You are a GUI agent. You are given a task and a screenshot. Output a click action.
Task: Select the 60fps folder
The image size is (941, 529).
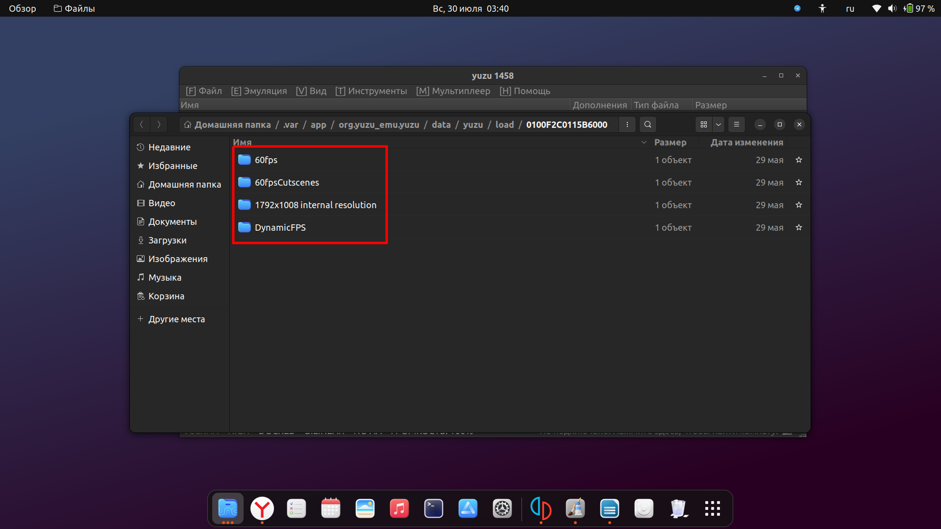pyautogui.click(x=520, y=160)
